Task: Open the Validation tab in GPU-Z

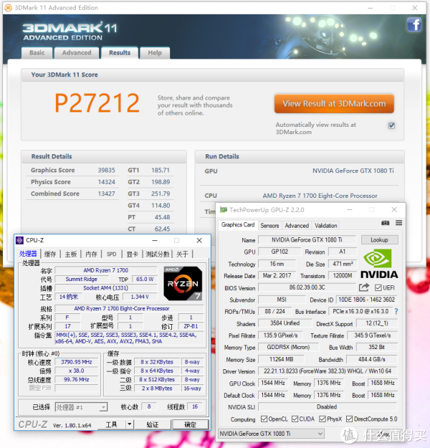Action: [325, 226]
